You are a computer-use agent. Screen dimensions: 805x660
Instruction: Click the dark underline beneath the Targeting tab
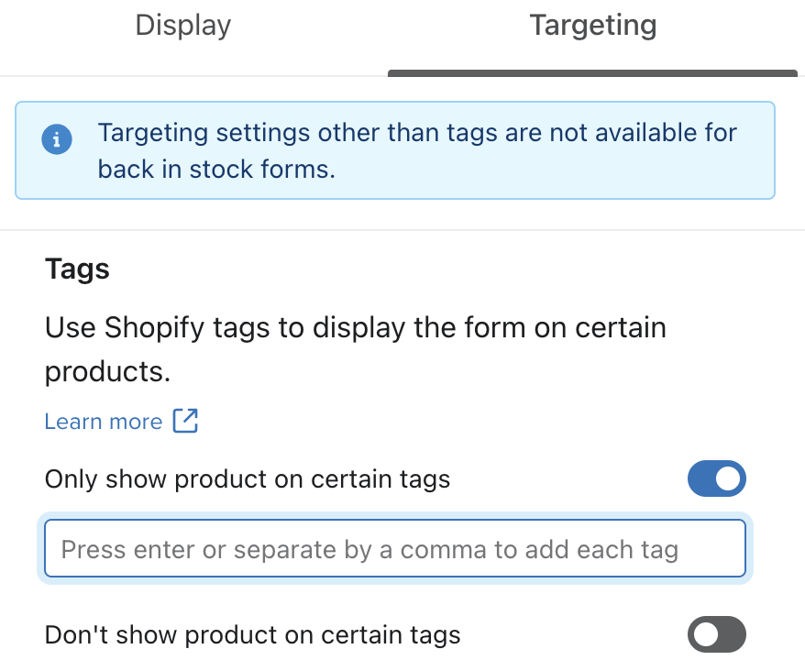click(592, 72)
